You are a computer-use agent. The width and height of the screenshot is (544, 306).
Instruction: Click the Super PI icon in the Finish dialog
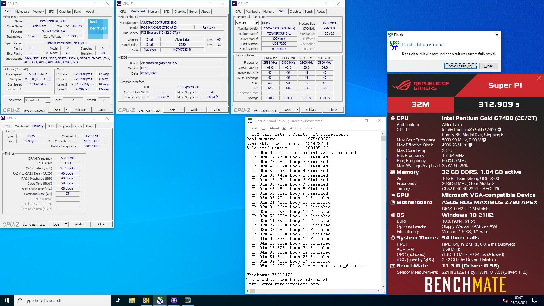tap(394, 46)
